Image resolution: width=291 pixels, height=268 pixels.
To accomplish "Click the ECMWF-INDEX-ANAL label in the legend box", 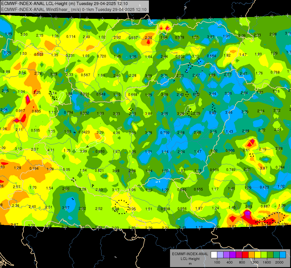I will click(190, 254).
